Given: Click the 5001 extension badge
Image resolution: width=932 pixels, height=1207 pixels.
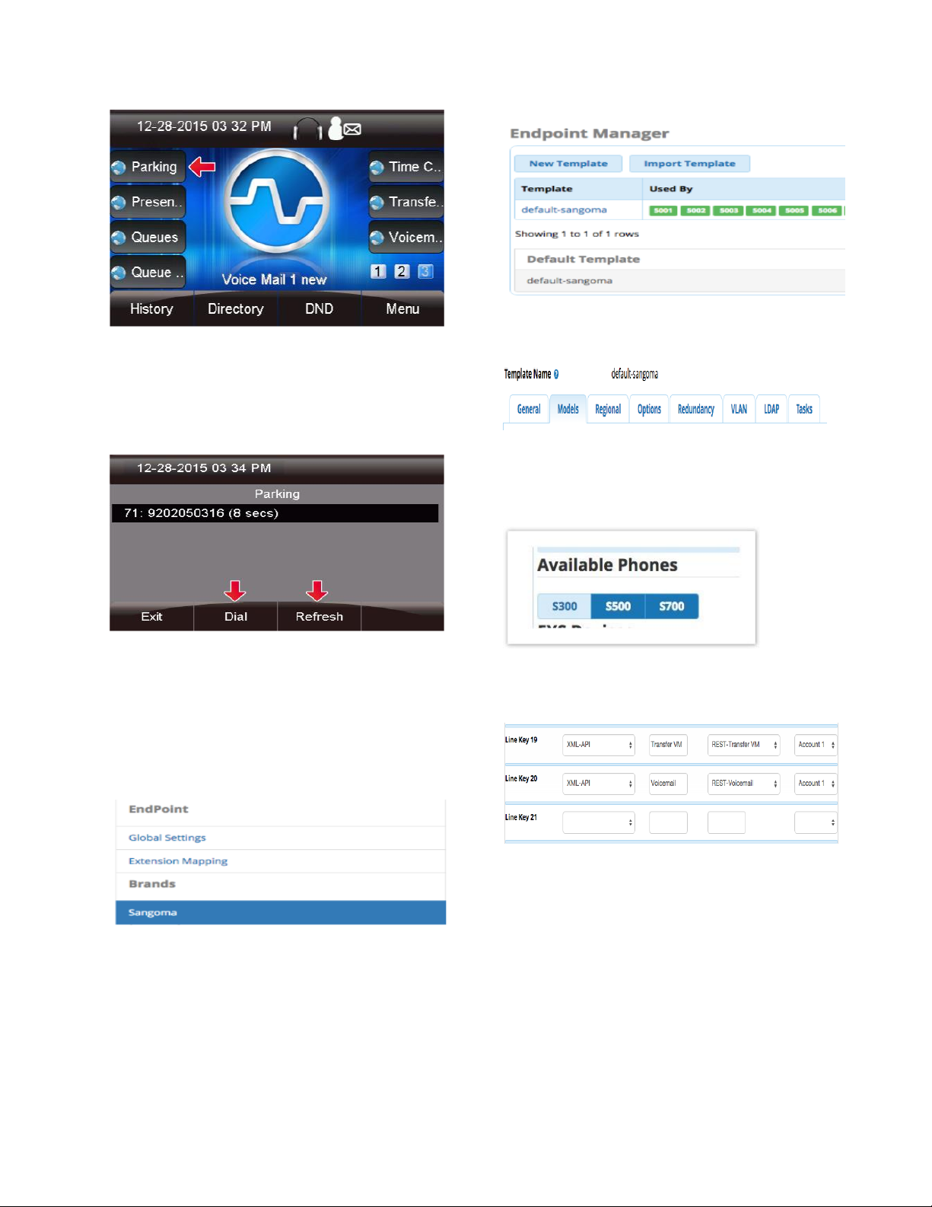Looking at the screenshot, I should coord(663,211).
